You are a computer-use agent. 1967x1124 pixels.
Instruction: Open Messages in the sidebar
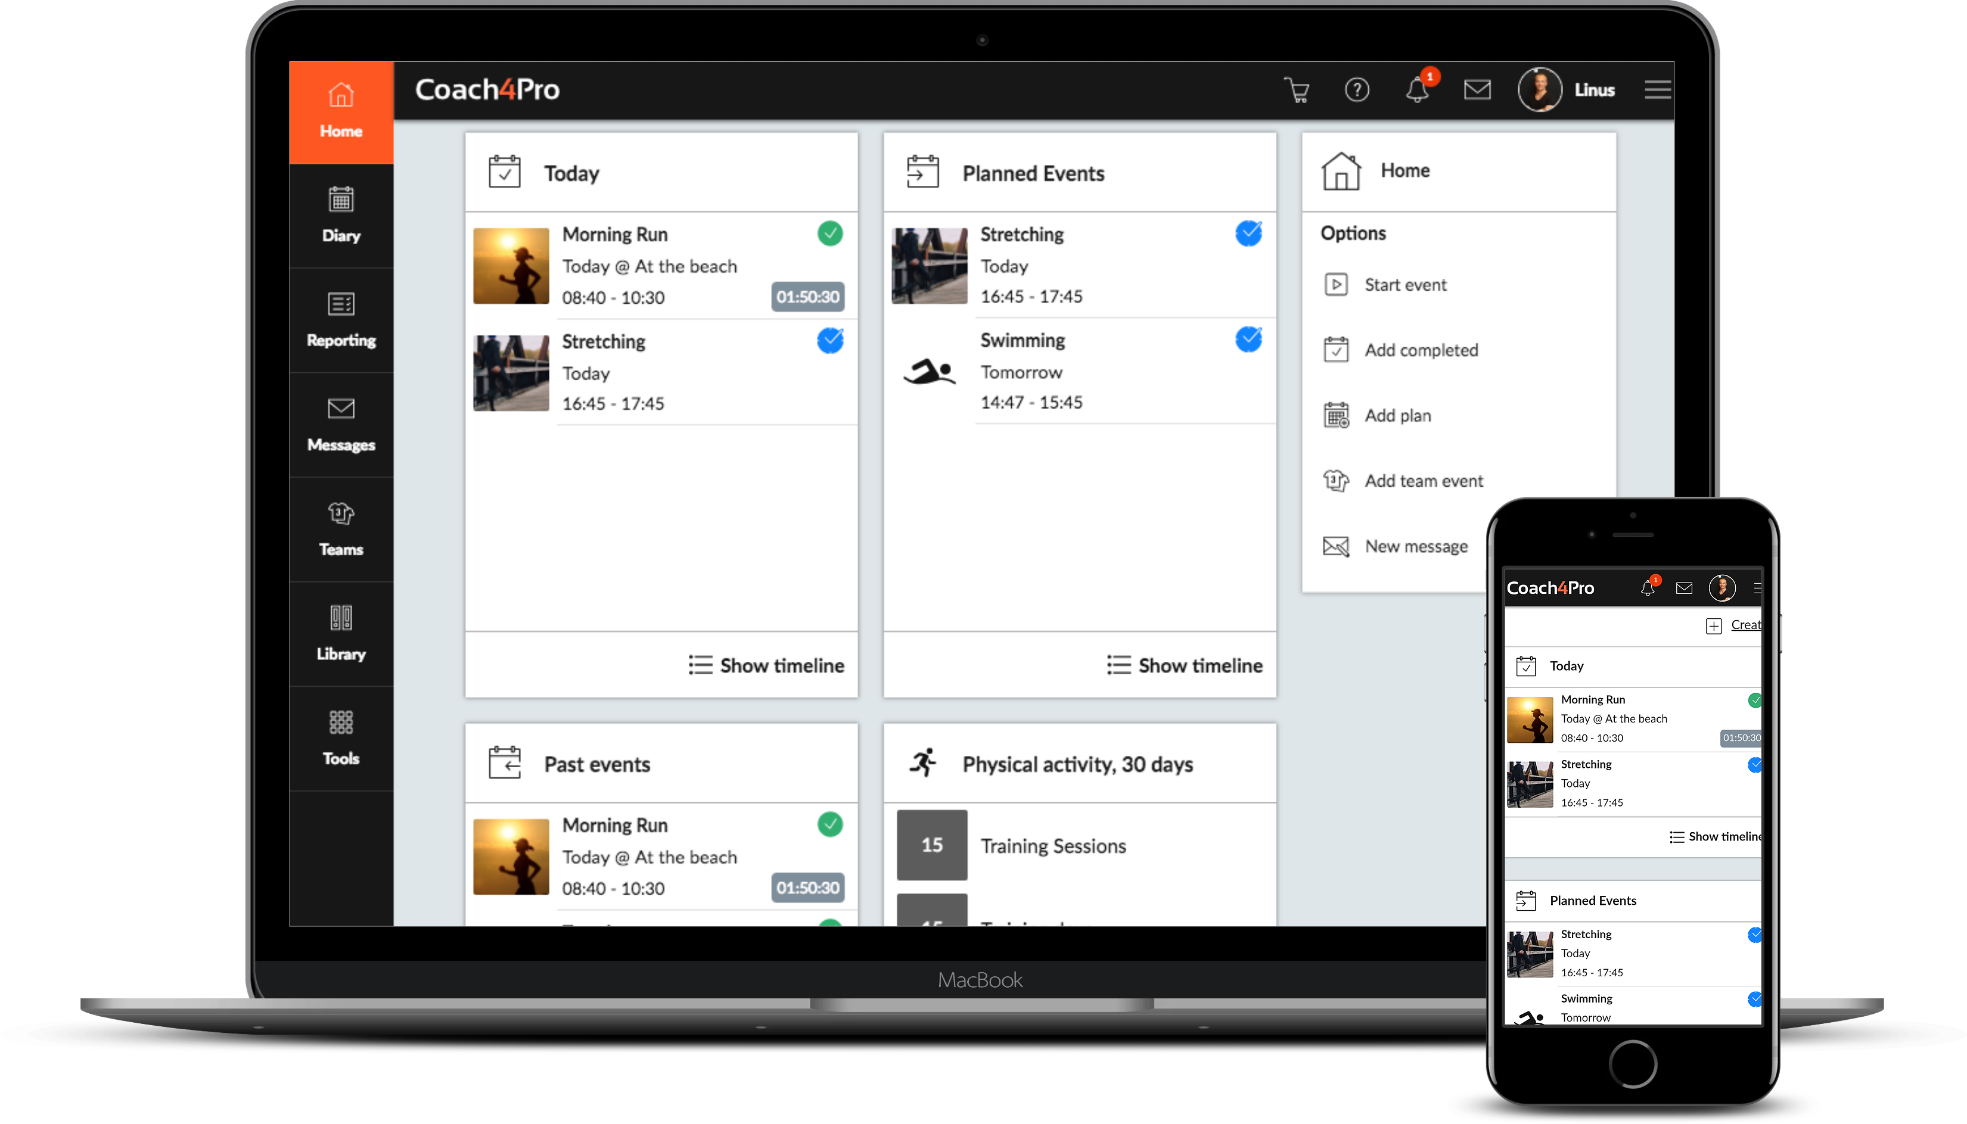coord(341,425)
